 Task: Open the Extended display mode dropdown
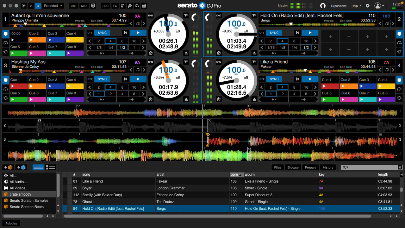pyautogui.click(x=53, y=6)
